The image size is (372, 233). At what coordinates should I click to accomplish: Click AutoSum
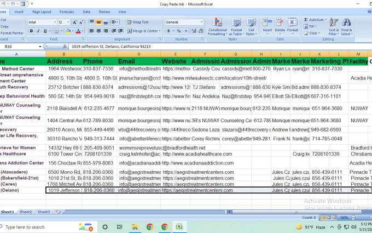point(315,20)
